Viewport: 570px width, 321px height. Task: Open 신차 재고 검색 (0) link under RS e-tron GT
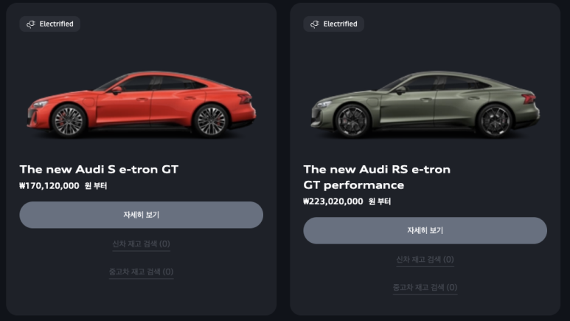pyautogui.click(x=425, y=259)
